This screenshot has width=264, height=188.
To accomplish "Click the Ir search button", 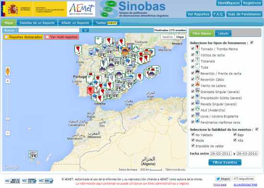I will point(85,30).
